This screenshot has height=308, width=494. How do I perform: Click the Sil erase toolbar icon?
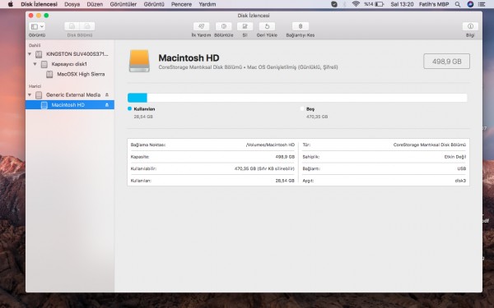(x=245, y=26)
